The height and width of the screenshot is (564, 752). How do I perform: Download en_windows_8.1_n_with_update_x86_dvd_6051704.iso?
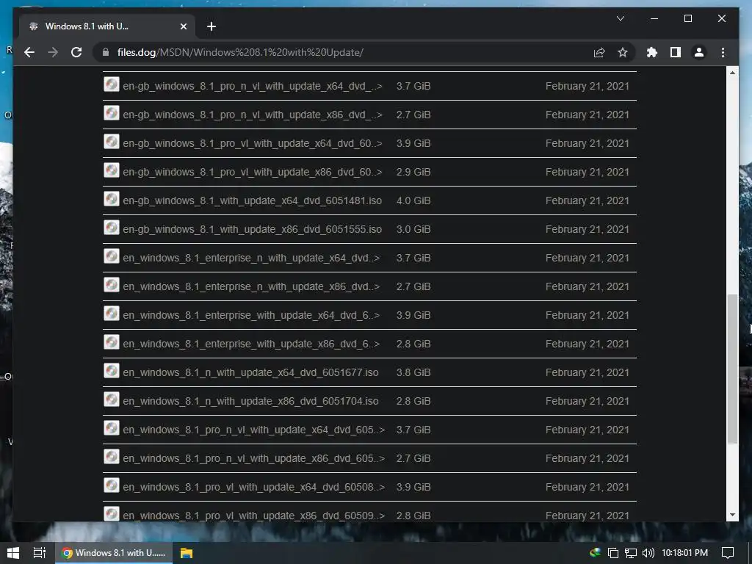tap(250, 401)
